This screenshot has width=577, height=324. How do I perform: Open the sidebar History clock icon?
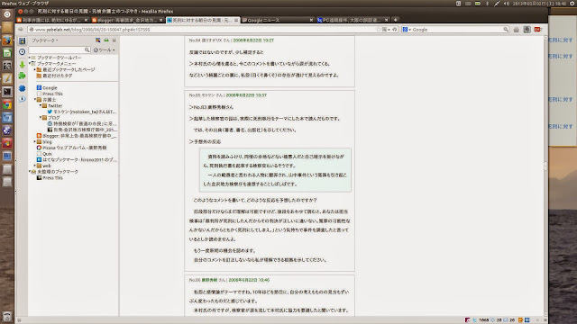click(x=22, y=52)
